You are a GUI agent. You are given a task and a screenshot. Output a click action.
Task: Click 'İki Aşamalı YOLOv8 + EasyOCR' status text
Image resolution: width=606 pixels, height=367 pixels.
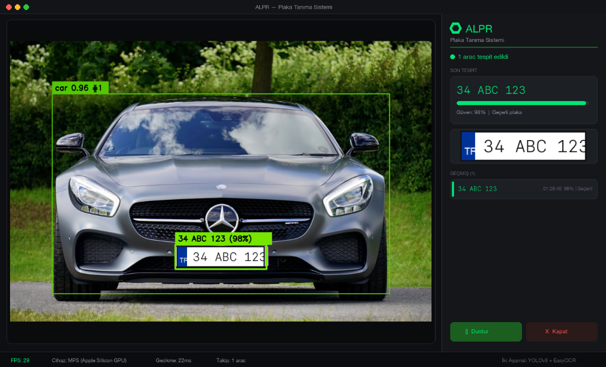coord(539,360)
